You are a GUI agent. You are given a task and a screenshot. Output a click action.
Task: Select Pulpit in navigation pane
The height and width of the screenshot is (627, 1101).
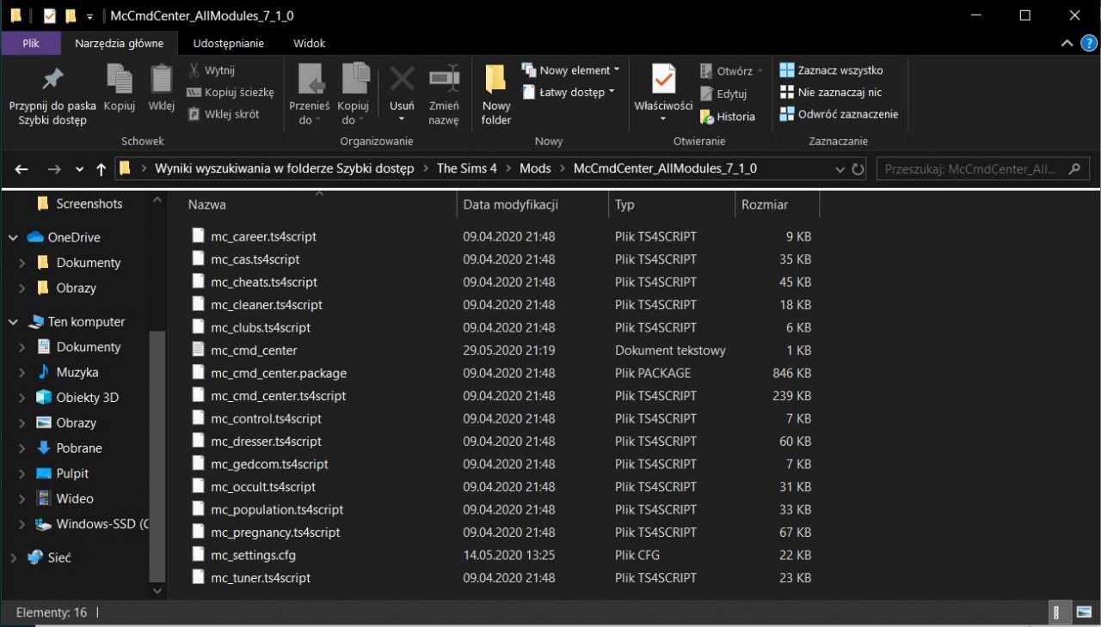[72, 473]
